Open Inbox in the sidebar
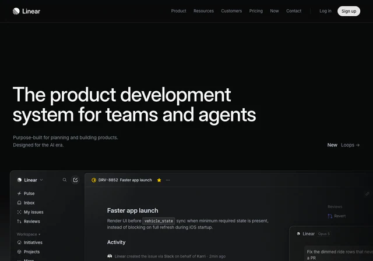373x261 pixels. coord(26,203)
